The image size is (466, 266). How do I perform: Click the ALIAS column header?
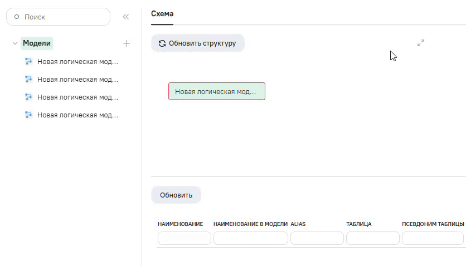click(298, 224)
